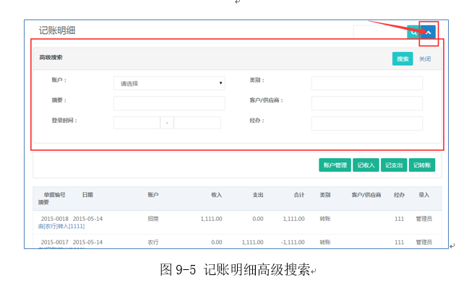This screenshot has height=283, width=469.
Task: Click the 单据编号 column header
Action: (x=55, y=195)
